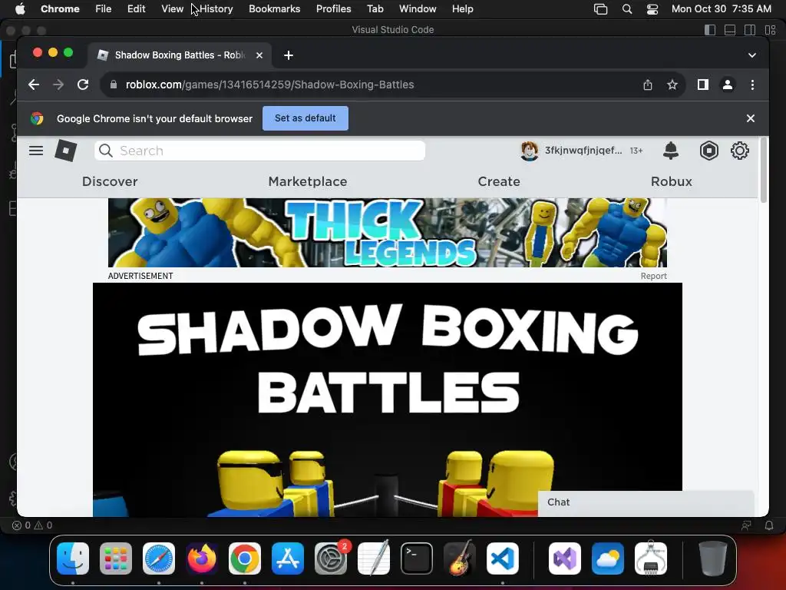The width and height of the screenshot is (786, 590).
Task: Open the History menu in menu bar
Action: click(x=216, y=9)
